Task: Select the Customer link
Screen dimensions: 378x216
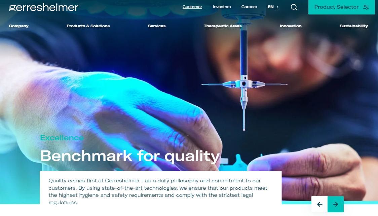Action: click(x=192, y=7)
